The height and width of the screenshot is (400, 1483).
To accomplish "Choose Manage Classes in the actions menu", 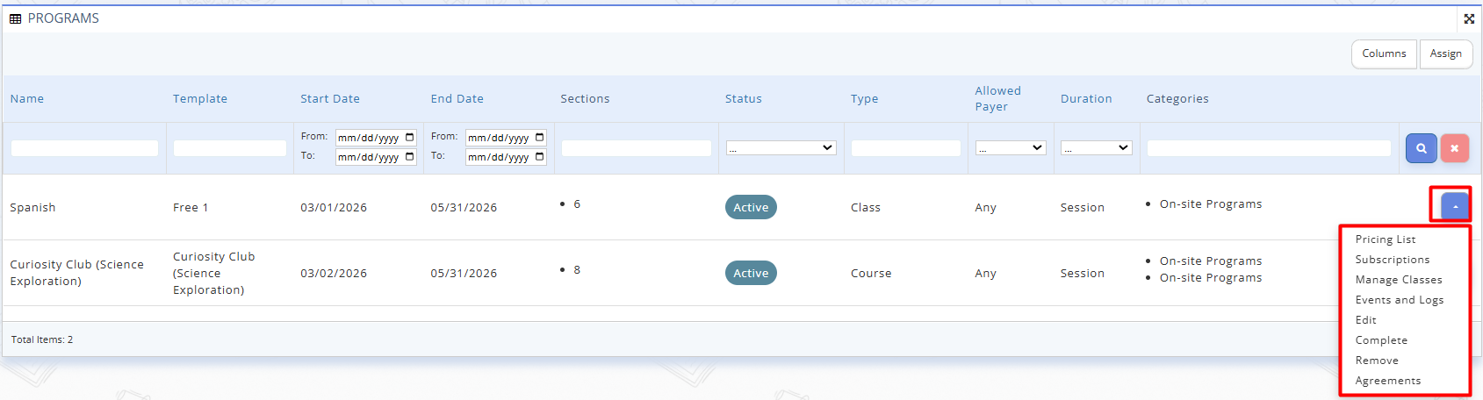I will tap(1398, 280).
